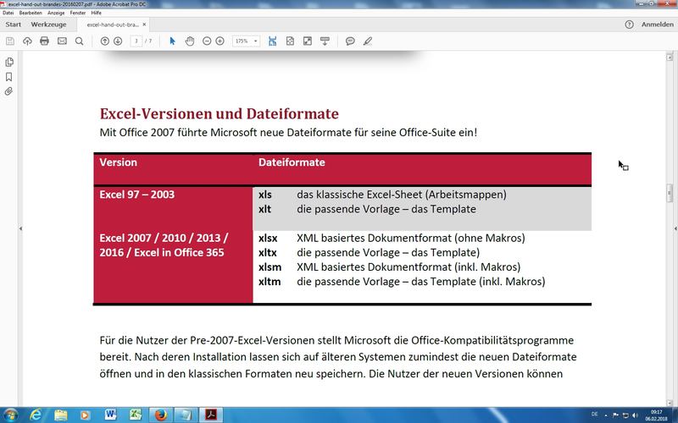This screenshot has height=423, width=678.
Task: Click the zoom in plus icon
Action: coord(220,41)
